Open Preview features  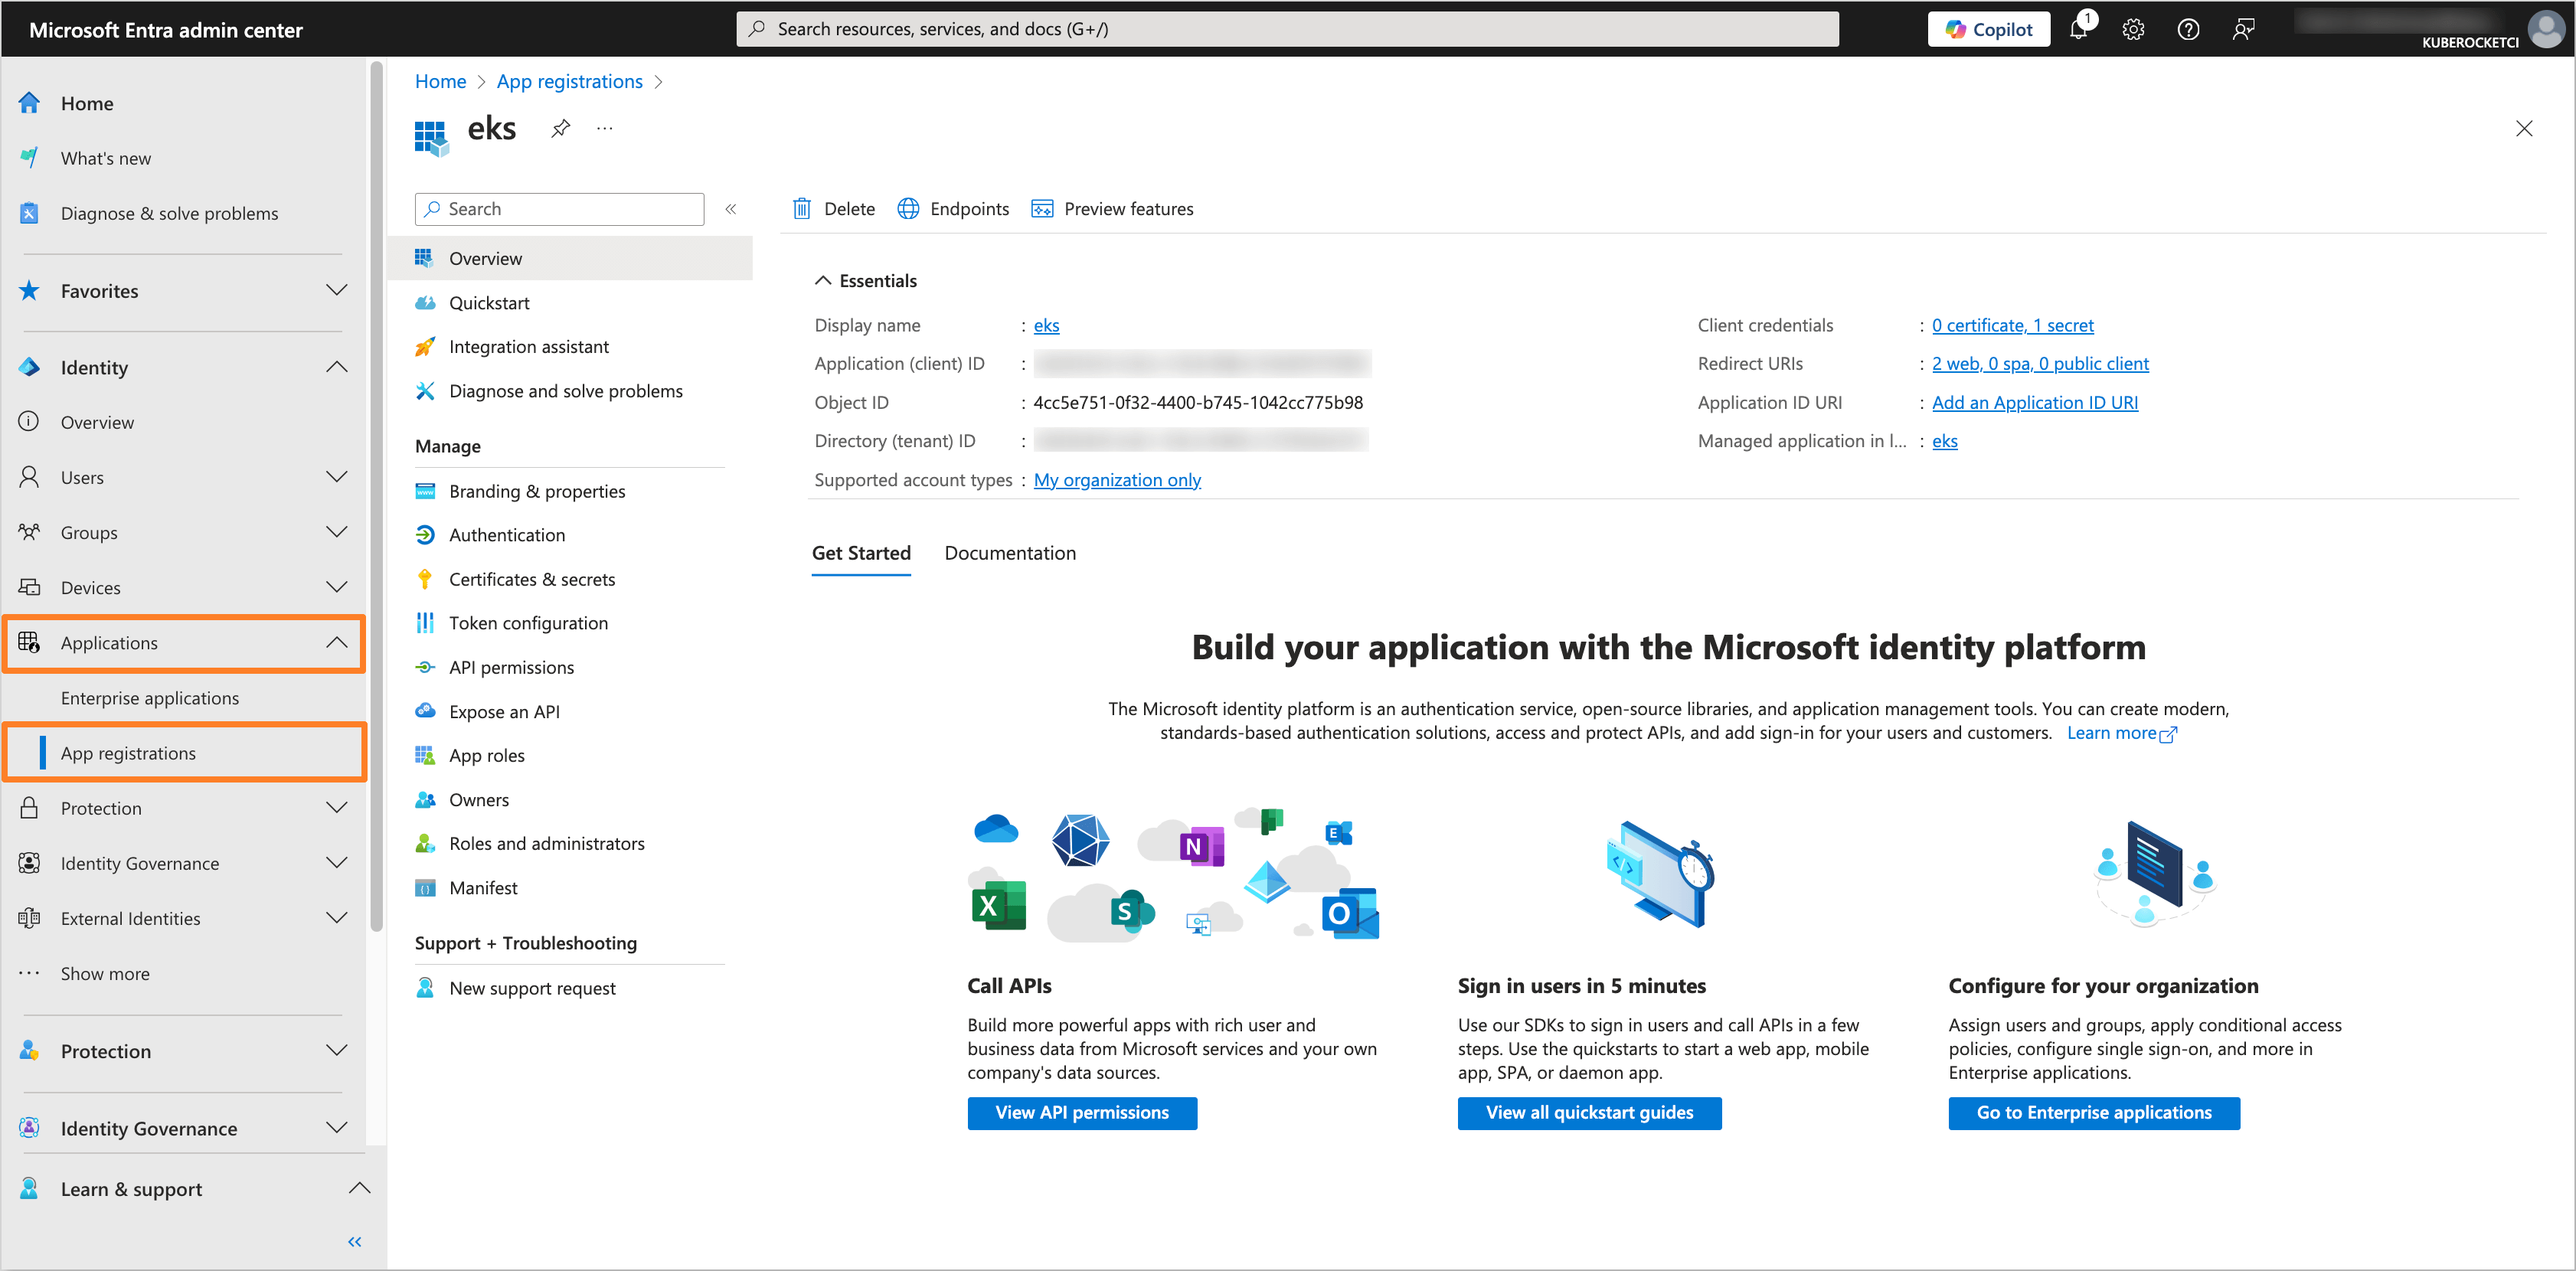(1112, 209)
